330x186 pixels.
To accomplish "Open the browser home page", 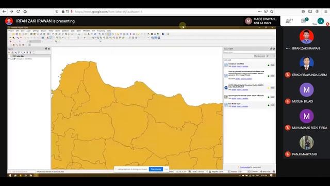I will [25, 11].
